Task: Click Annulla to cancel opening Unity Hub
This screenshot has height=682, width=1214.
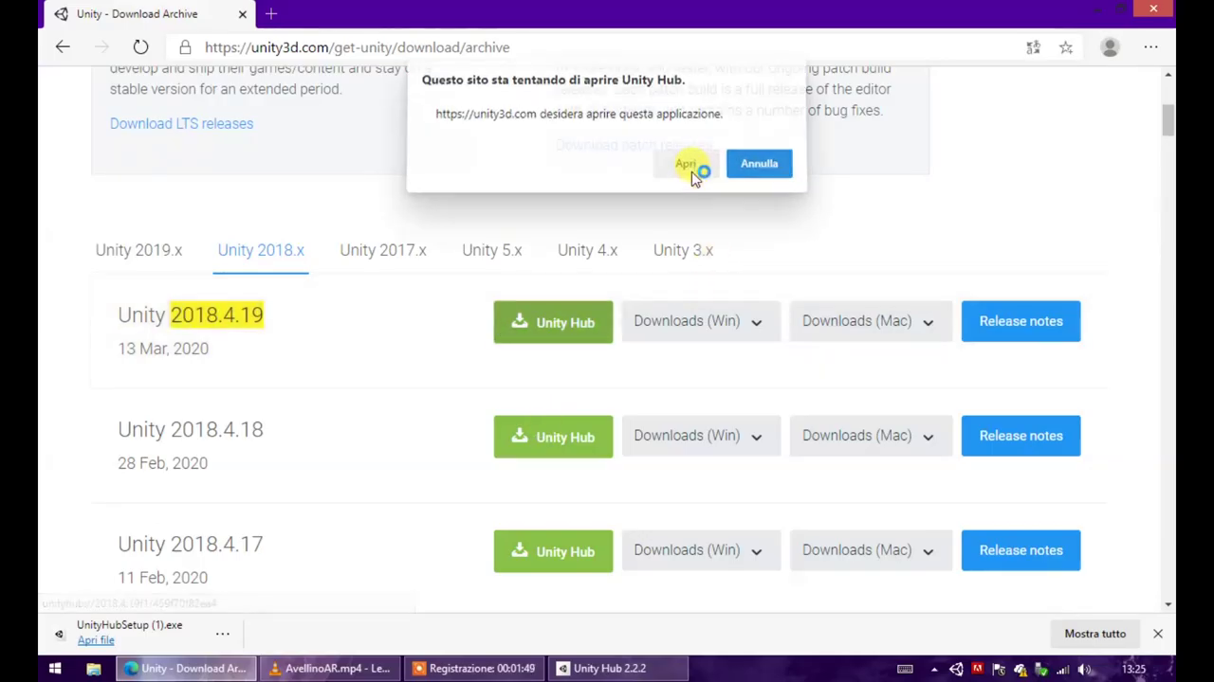Action: coord(759,164)
